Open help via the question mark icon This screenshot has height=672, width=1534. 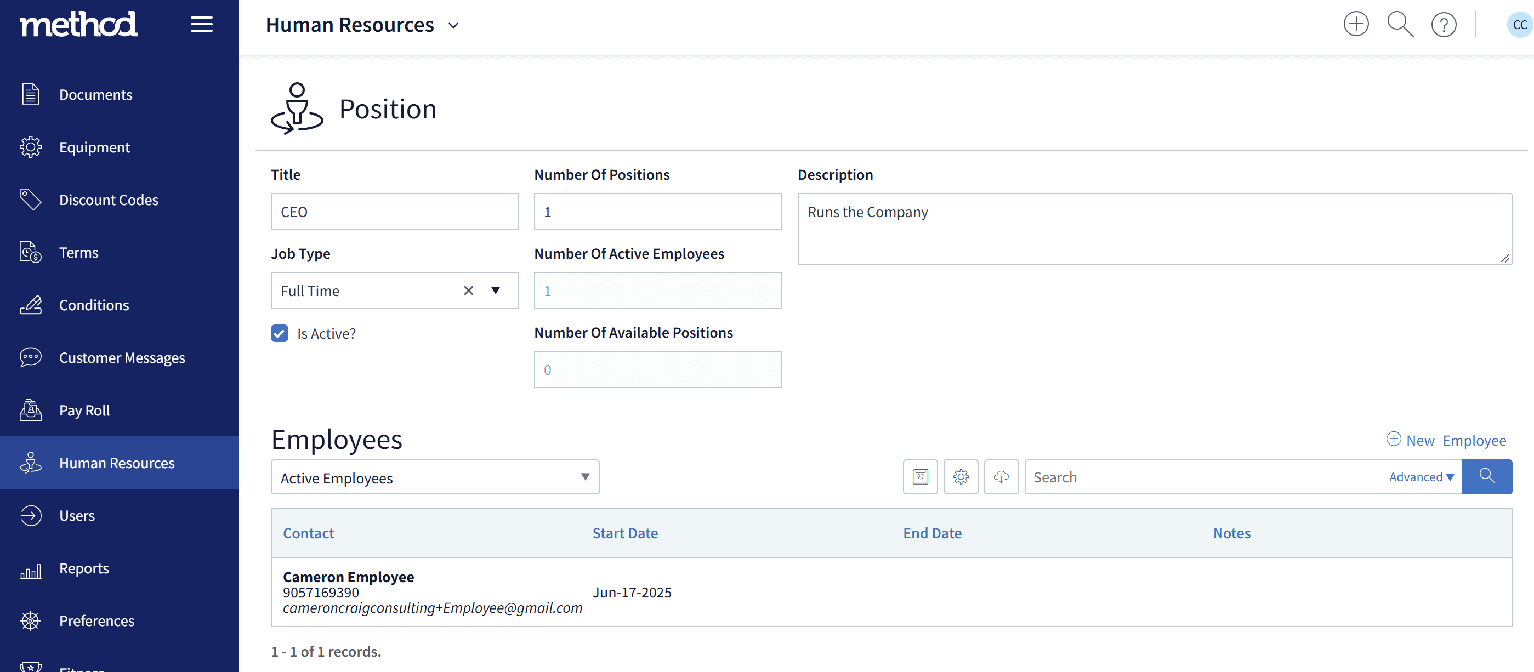click(1444, 25)
